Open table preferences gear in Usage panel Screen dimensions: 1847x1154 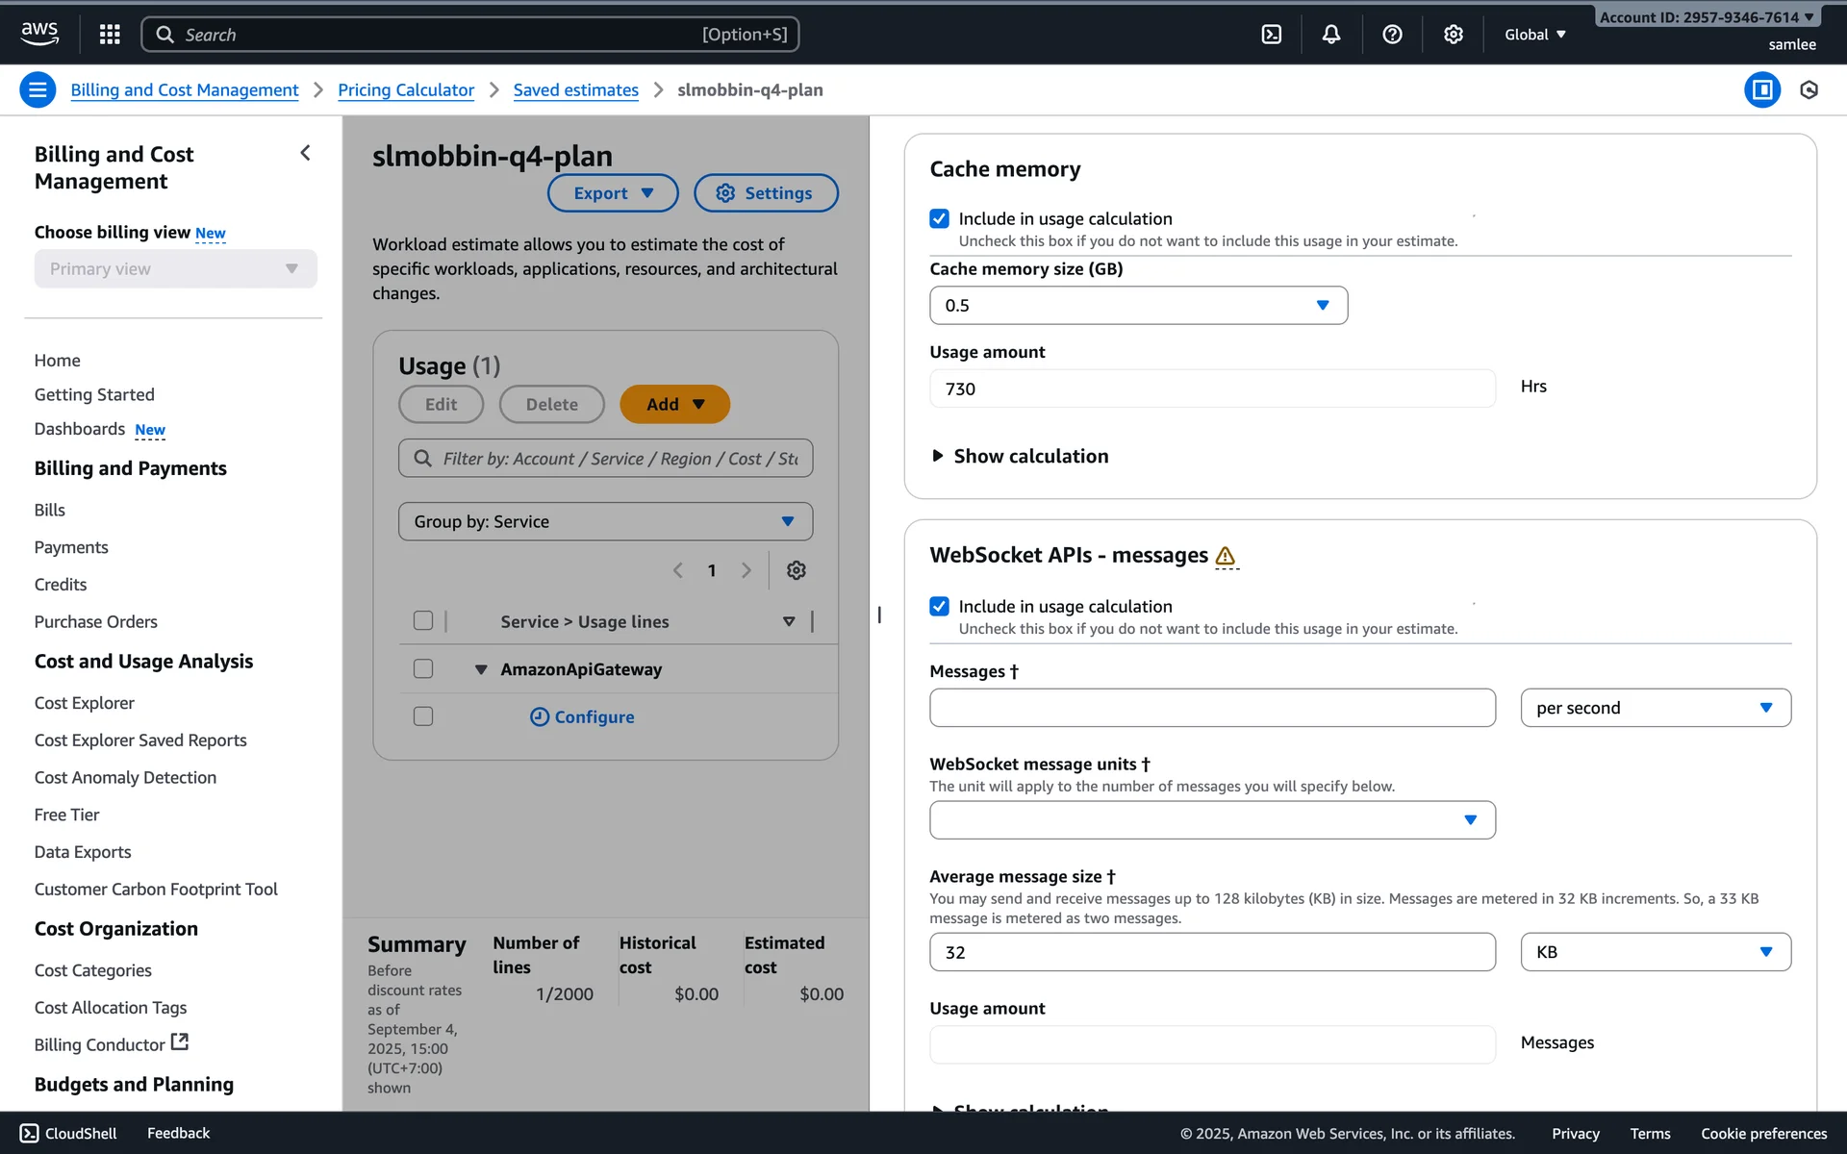point(796,570)
